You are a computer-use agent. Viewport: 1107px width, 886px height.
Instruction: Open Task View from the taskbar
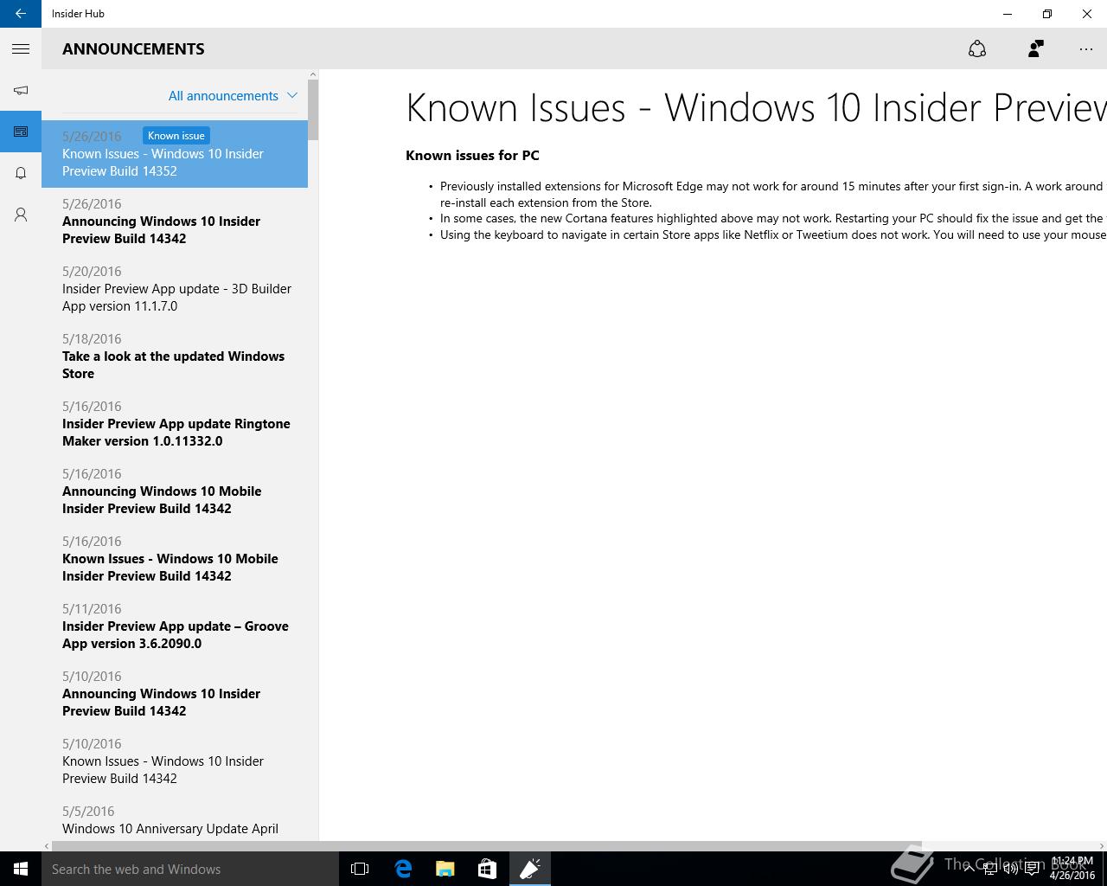point(360,869)
